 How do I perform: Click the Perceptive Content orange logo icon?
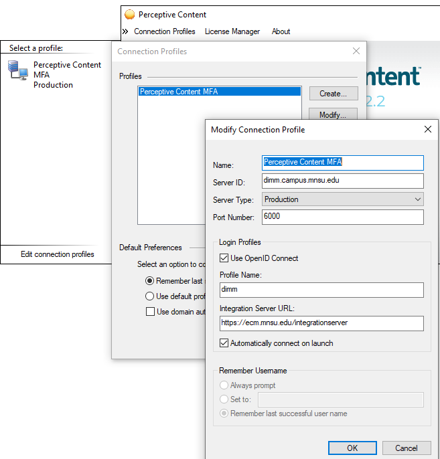tap(129, 14)
